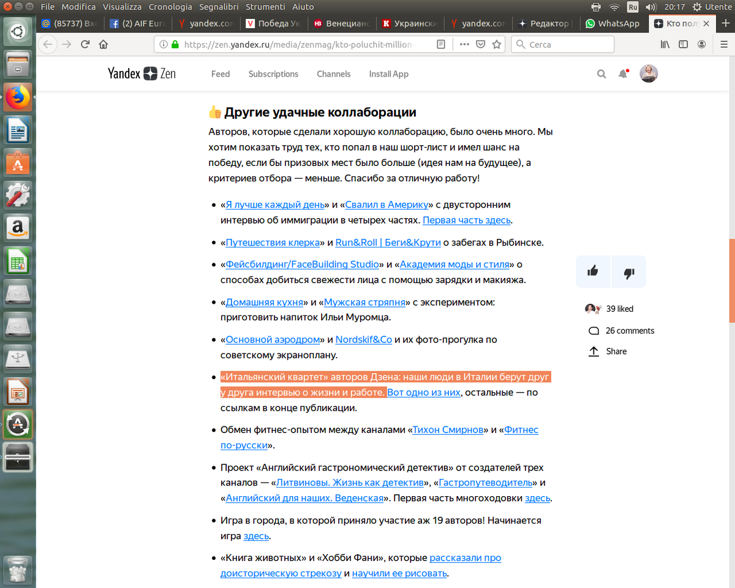
Task: Click the browser forward arrow button
Action: [x=66, y=44]
